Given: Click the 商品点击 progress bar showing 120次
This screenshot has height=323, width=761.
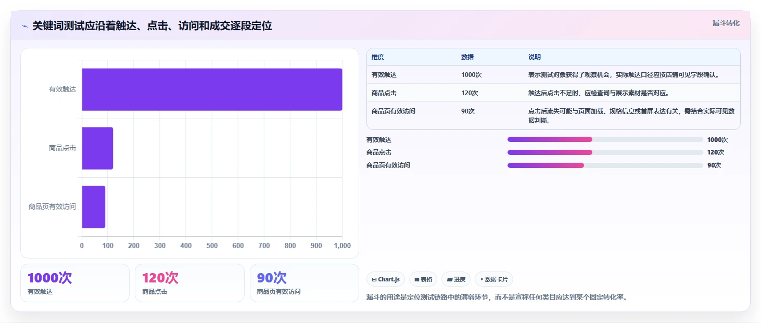Looking at the screenshot, I should (x=605, y=152).
